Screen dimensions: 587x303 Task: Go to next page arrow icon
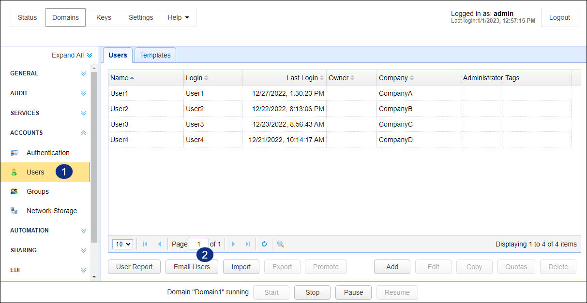(233, 244)
